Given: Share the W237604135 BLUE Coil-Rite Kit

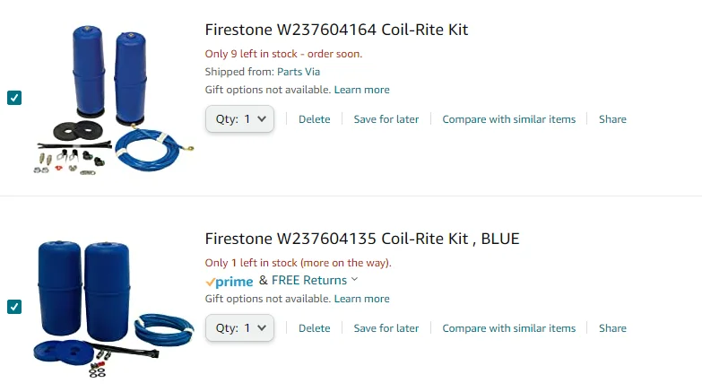Looking at the screenshot, I should 612,328.
